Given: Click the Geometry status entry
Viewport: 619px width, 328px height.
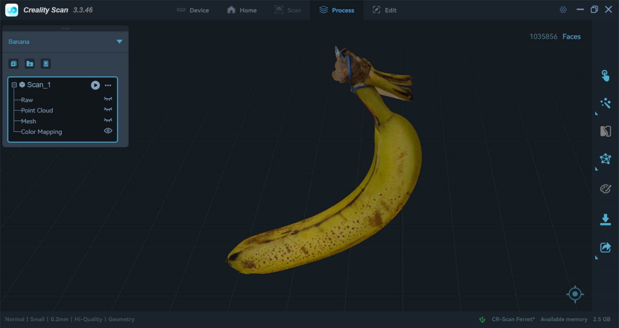Looking at the screenshot, I should 121,319.
